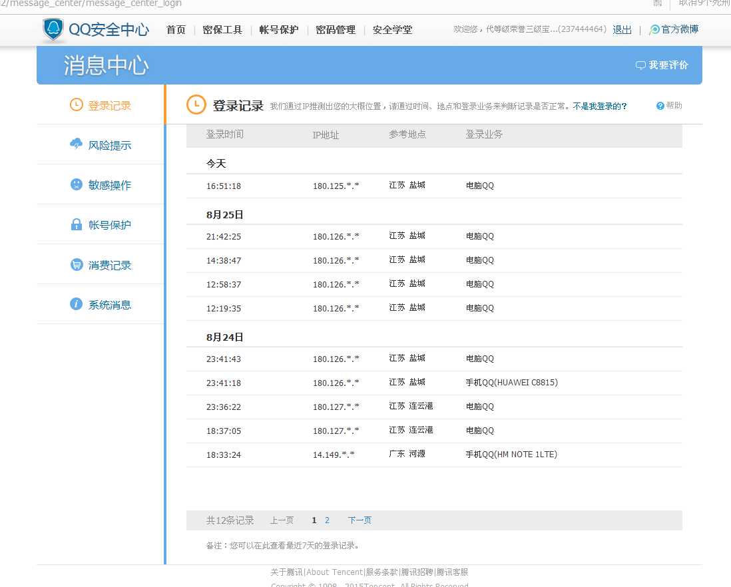Open the 腾讯招聘 footer link
Image resolution: width=731 pixels, height=587 pixels.
click(x=417, y=572)
